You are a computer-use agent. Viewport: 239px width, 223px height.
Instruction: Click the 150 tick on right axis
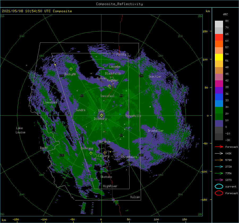click(205, 31)
